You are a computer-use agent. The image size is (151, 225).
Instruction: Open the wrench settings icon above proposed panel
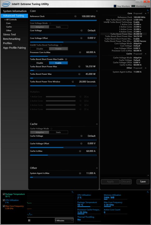click(x=148, y=10)
